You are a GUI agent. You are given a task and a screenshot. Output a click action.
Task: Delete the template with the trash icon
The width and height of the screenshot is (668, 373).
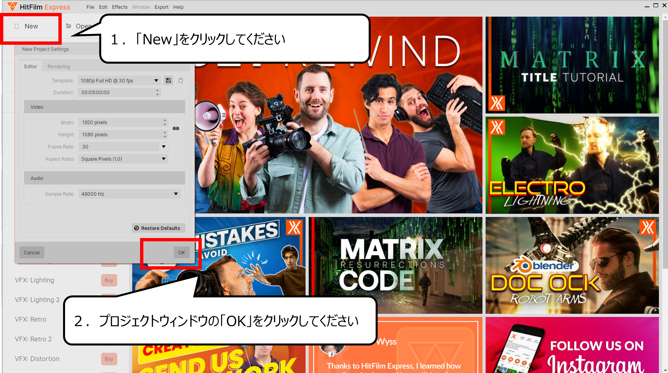[181, 81]
